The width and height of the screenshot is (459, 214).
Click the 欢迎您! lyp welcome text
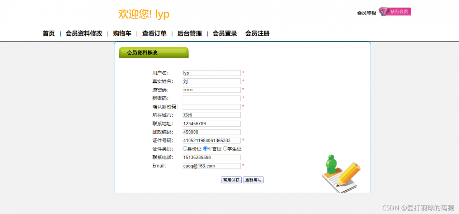(x=143, y=14)
